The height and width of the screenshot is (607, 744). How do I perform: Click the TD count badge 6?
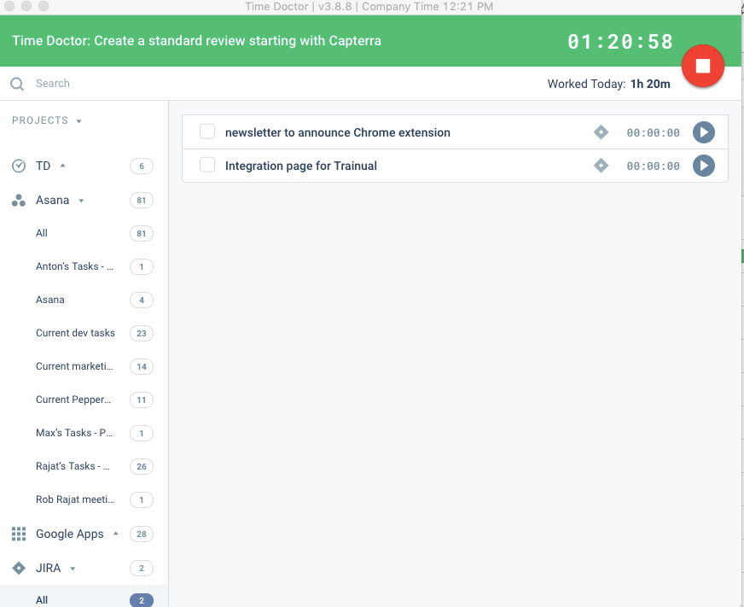tap(142, 166)
